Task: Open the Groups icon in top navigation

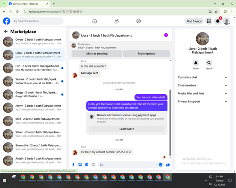Action: pos(139,21)
